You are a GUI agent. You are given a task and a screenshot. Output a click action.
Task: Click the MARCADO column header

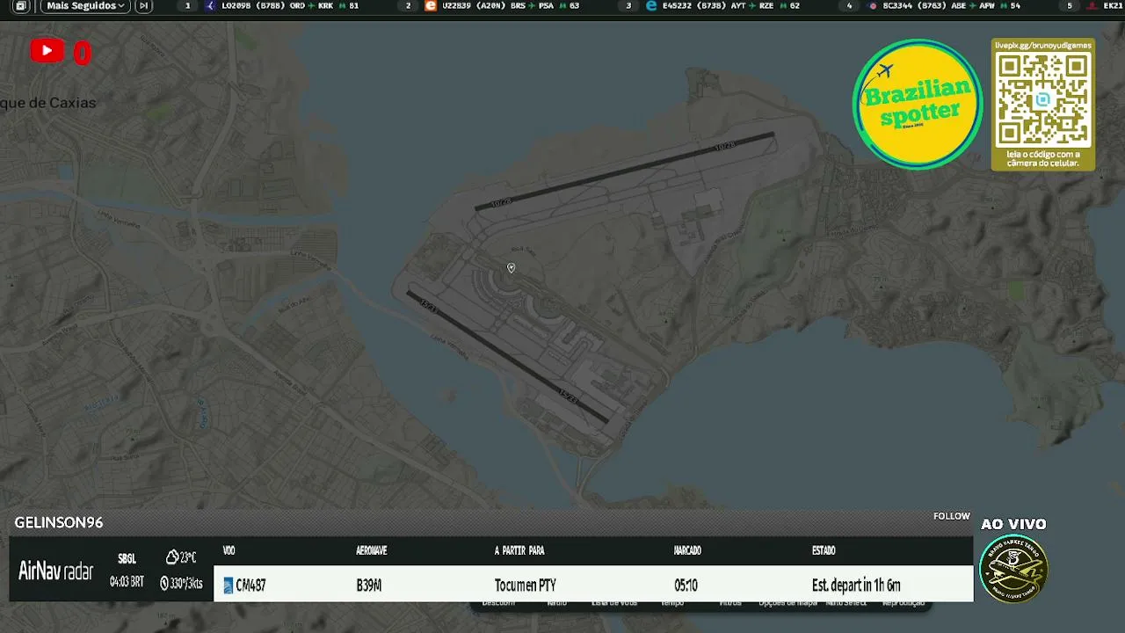[x=687, y=550]
